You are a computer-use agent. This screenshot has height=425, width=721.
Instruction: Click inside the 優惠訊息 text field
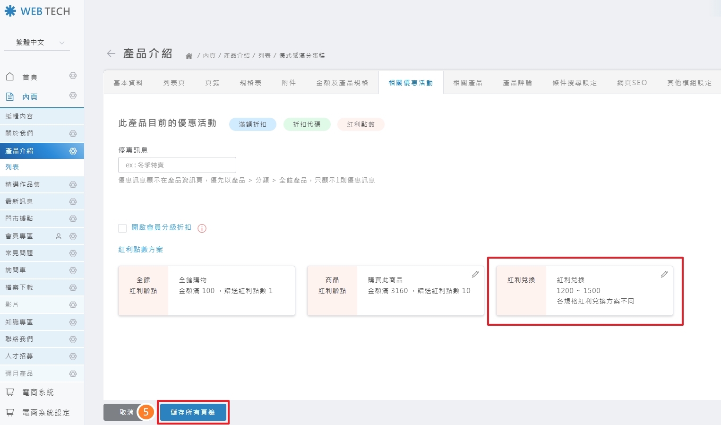point(177,165)
